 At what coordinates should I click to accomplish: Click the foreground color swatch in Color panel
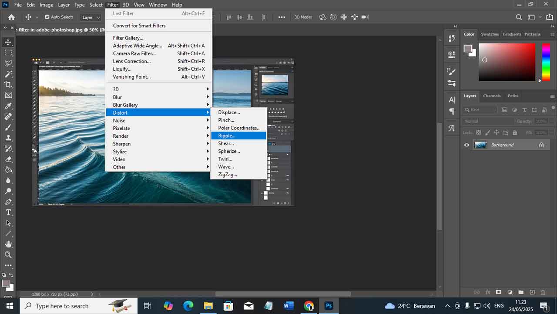pyautogui.click(x=467, y=48)
